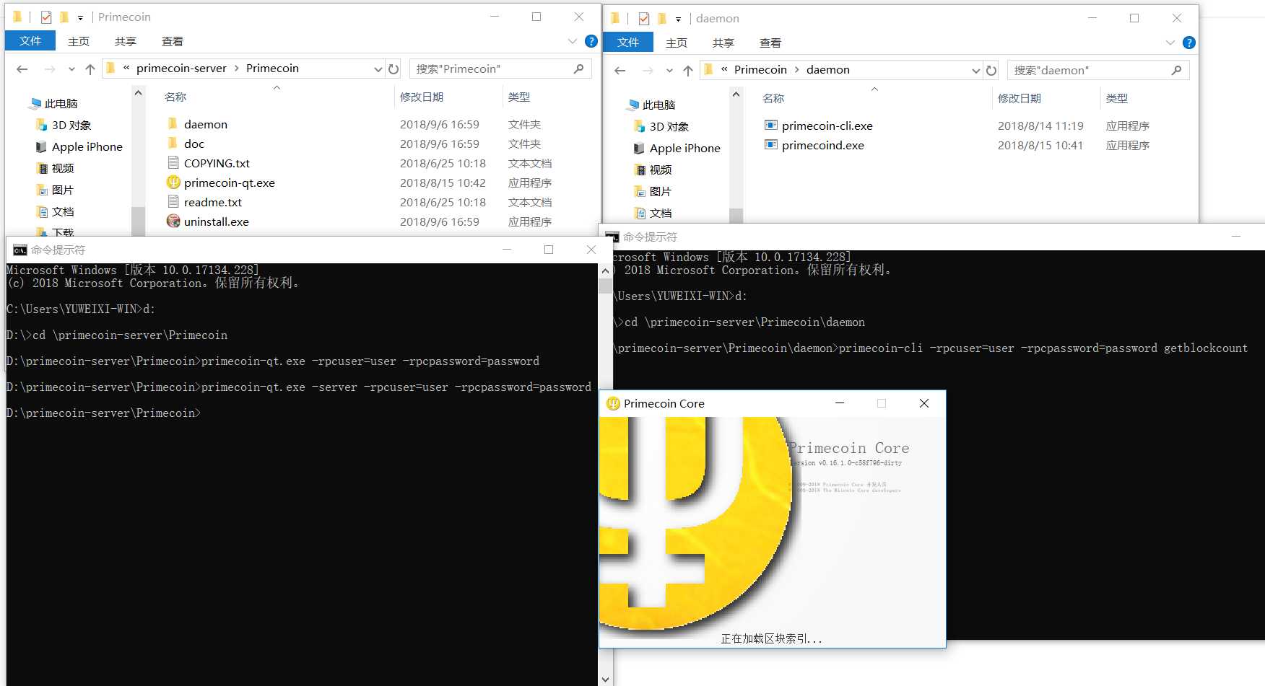Click Primecoin Core splash window title icon
Viewport: 1265px width, 686px height.
[613, 404]
